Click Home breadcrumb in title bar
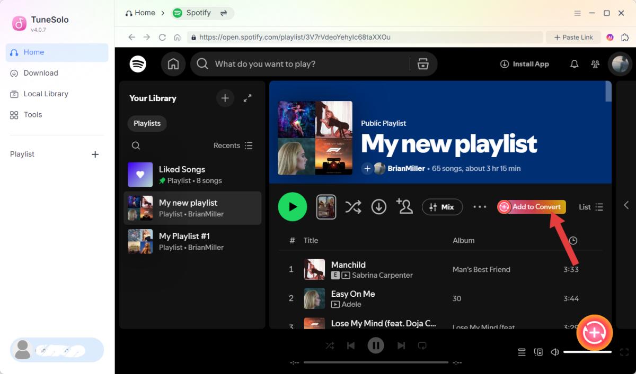 tap(140, 13)
